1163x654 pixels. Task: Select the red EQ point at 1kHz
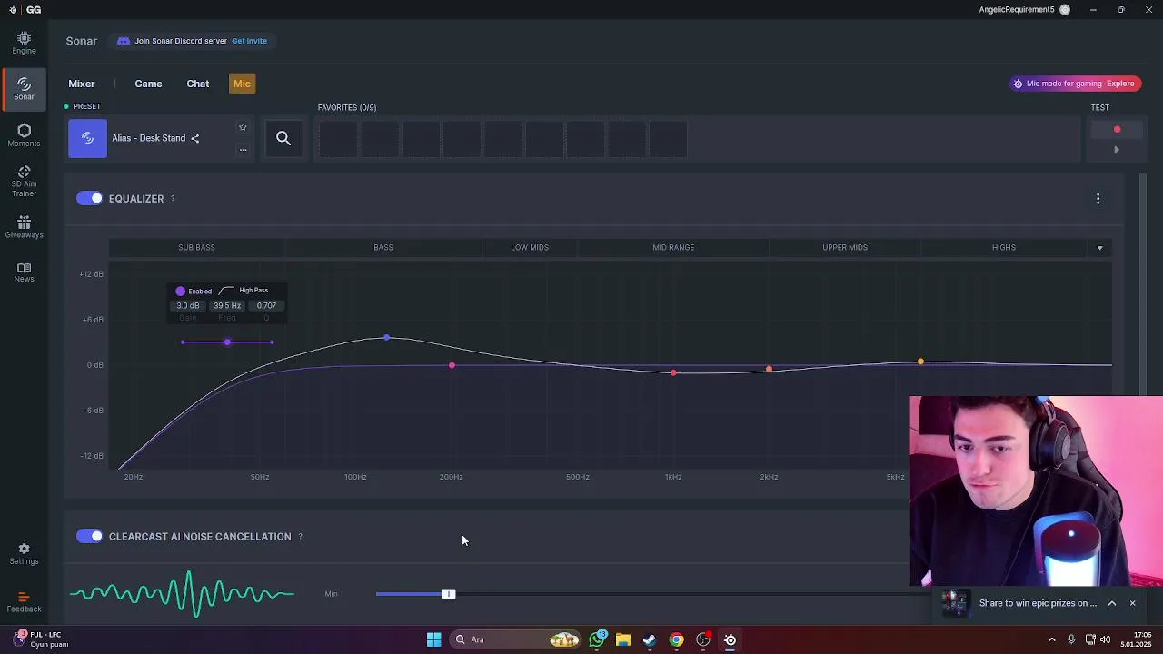tap(673, 372)
